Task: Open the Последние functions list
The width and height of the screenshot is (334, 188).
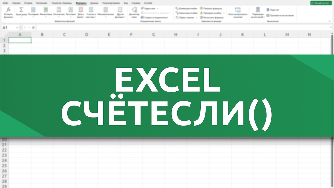Action: click(33, 13)
